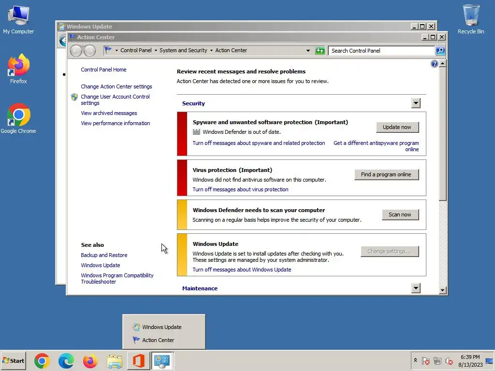Click the scrollbar down arrow

pos(443,290)
